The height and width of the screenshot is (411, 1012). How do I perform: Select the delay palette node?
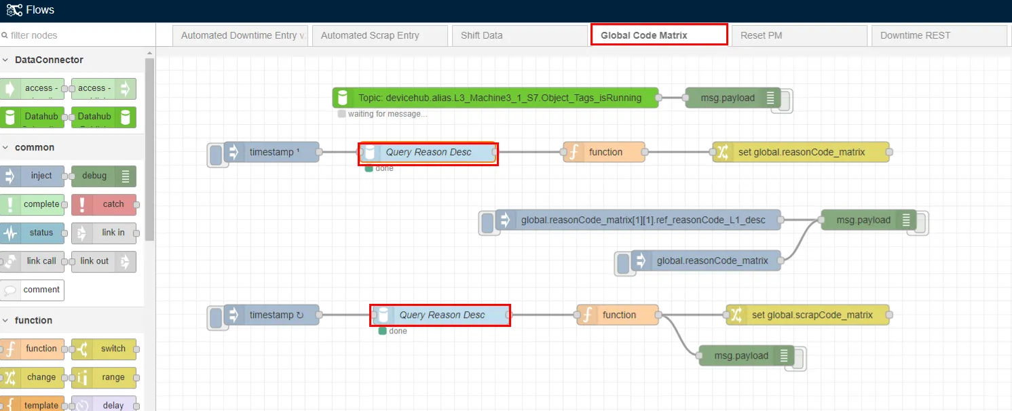click(103, 404)
